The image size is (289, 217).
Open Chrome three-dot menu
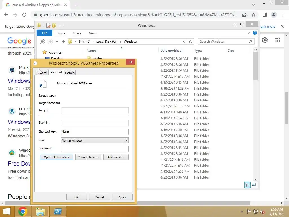pyautogui.click(x=283, y=15)
